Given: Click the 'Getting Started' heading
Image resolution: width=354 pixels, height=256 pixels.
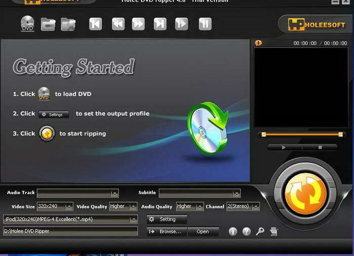Looking at the screenshot, I should click(74, 67).
